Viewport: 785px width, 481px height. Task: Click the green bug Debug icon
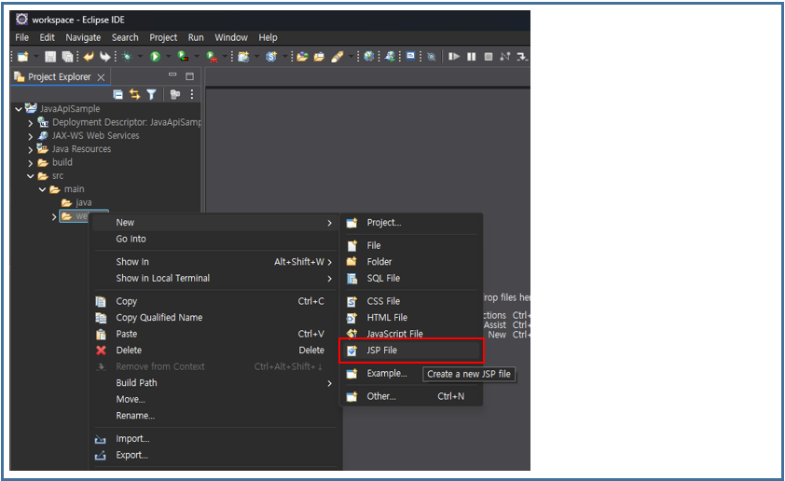tap(127, 57)
